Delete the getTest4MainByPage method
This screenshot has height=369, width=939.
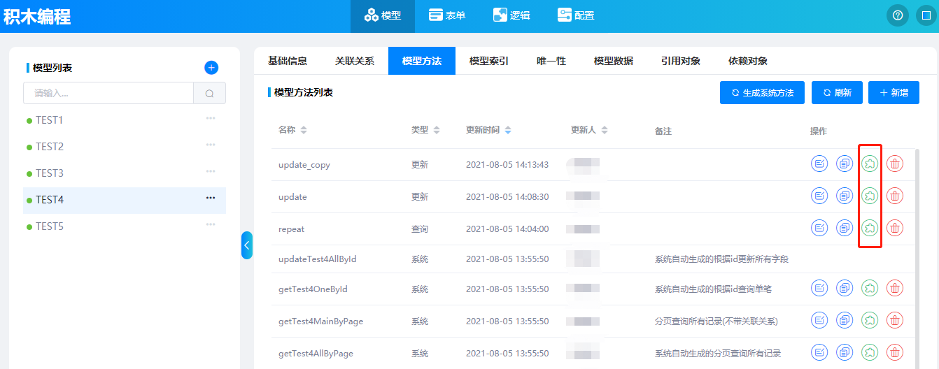pos(895,320)
